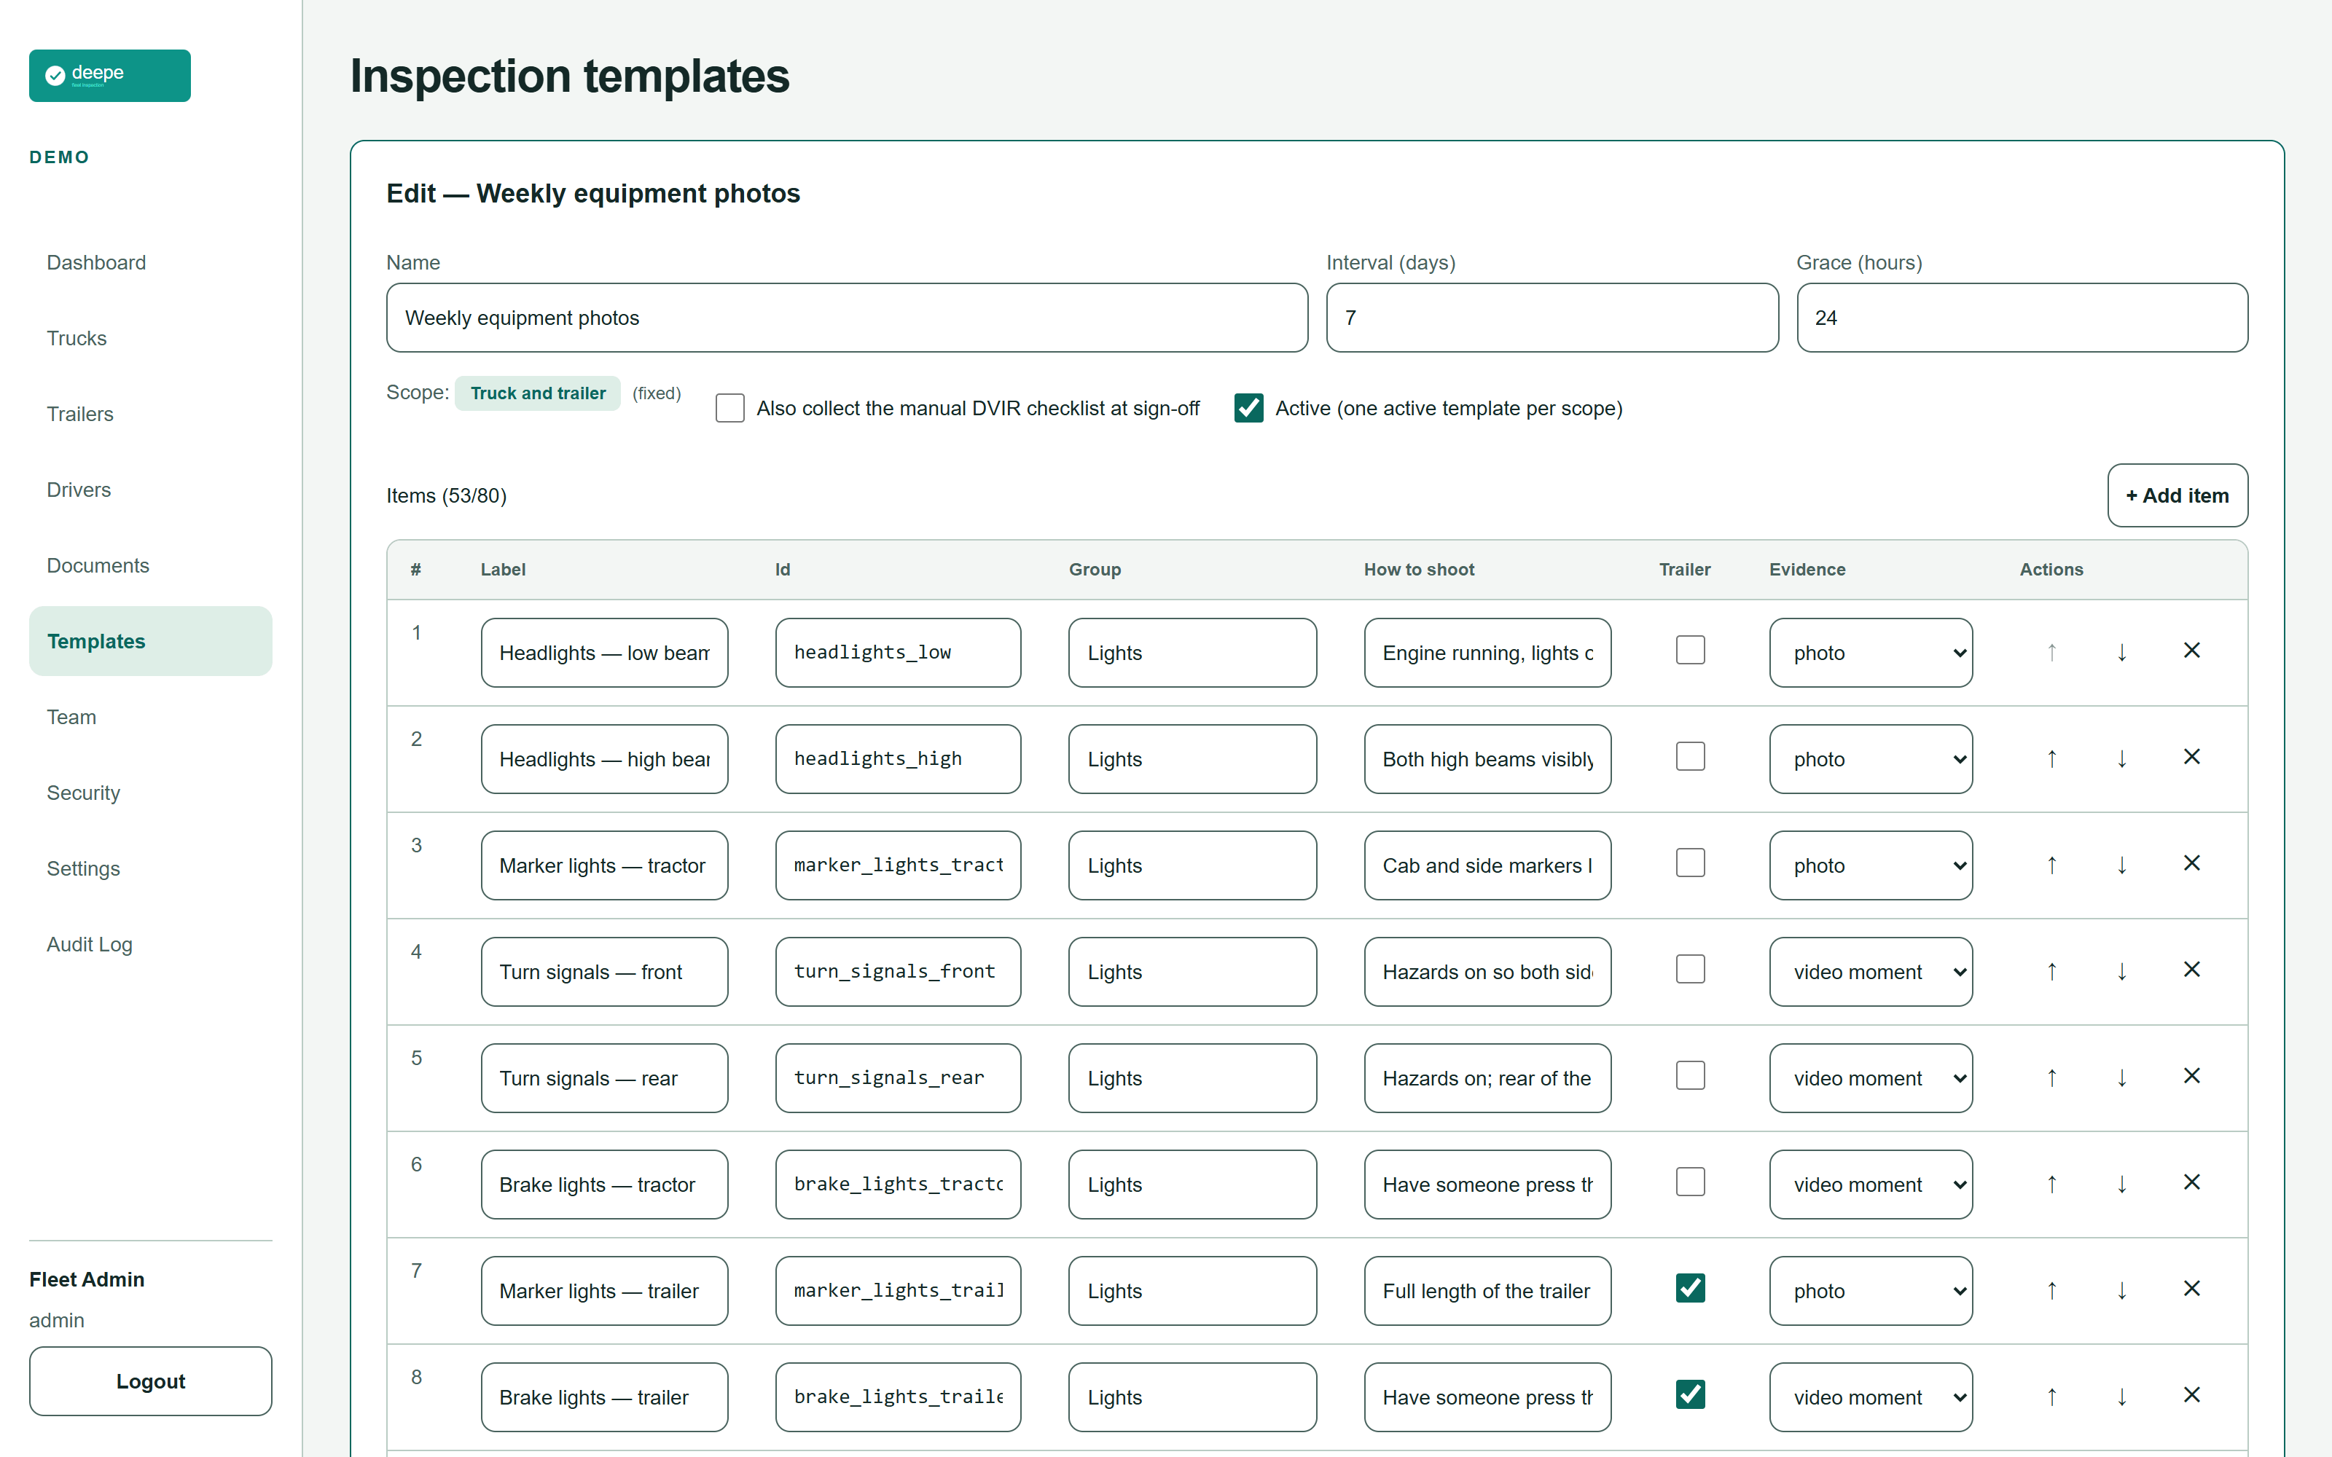Move Brake lights trailer row down
The height and width of the screenshot is (1457, 2332).
pos(2122,1397)
